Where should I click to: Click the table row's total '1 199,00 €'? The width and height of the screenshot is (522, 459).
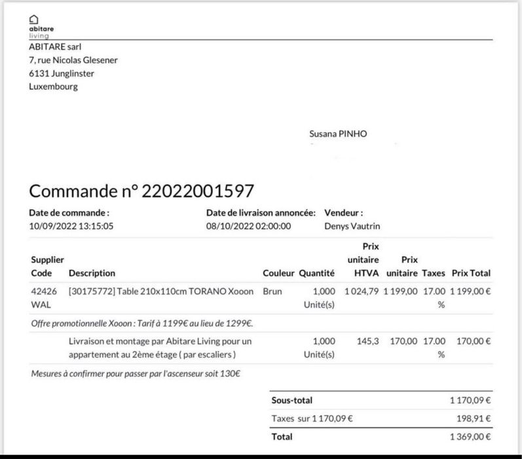[x=470, y=291]
